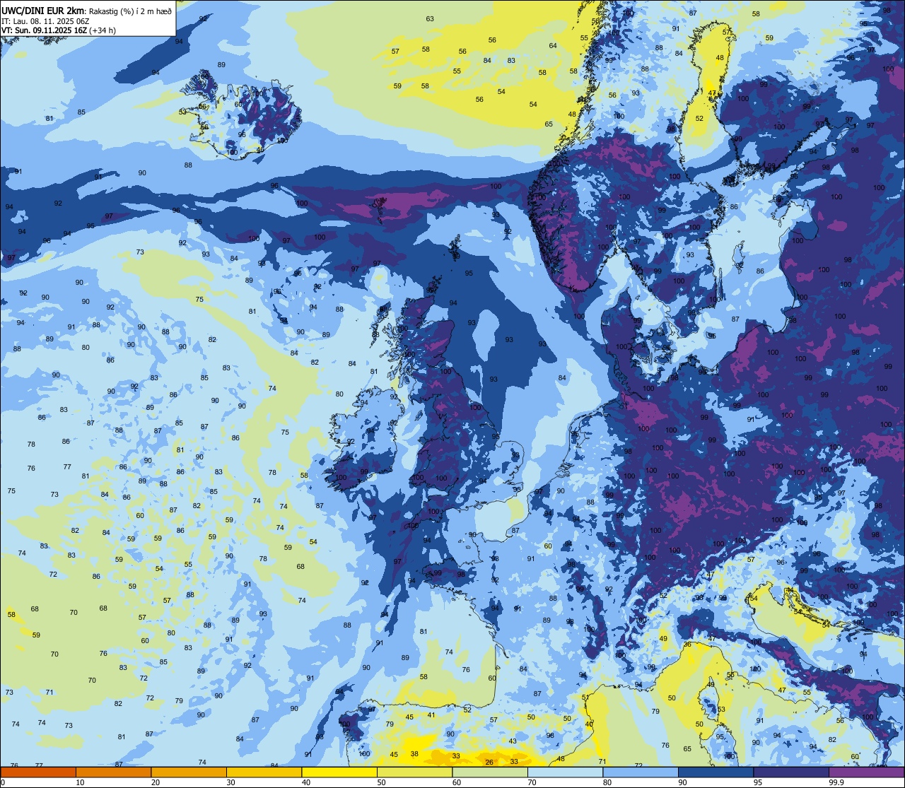The image size is (905, 788).
Task: Click the legend tick label '20'
Action: coord(156,782)
